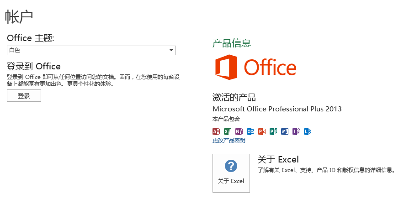Click the Microsoft Office Professional Plus 2013 text

point(277,109)
